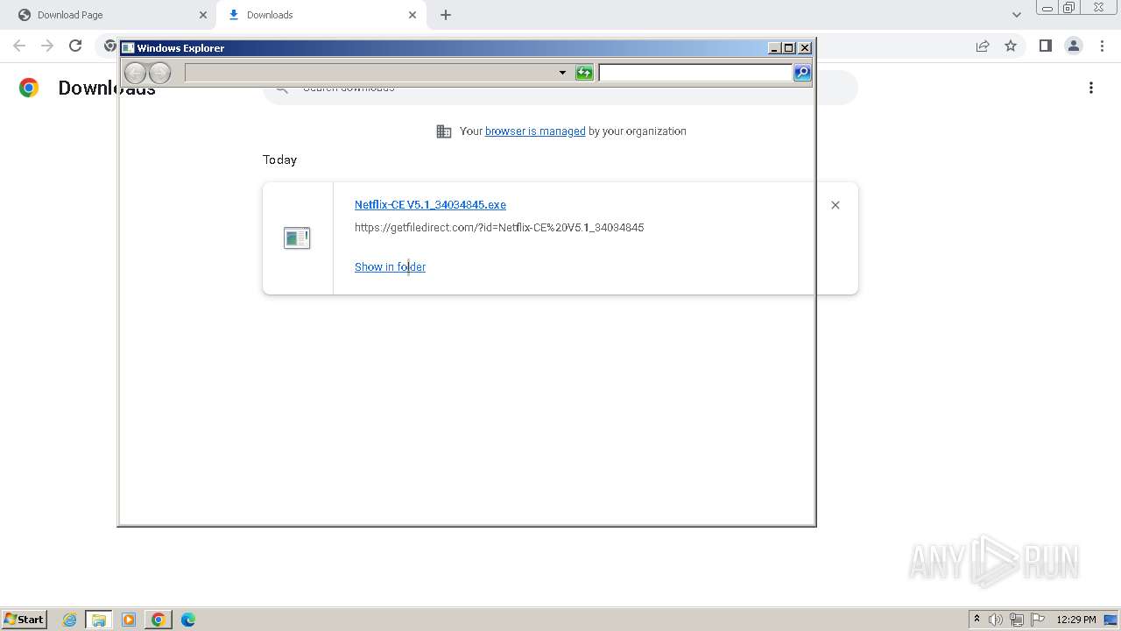Click the downloaded exe file icon
The width and height of the screenshot is (1121, 631).
point(297,238)
